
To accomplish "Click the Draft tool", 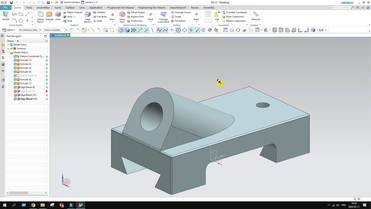I will point(97,21).
